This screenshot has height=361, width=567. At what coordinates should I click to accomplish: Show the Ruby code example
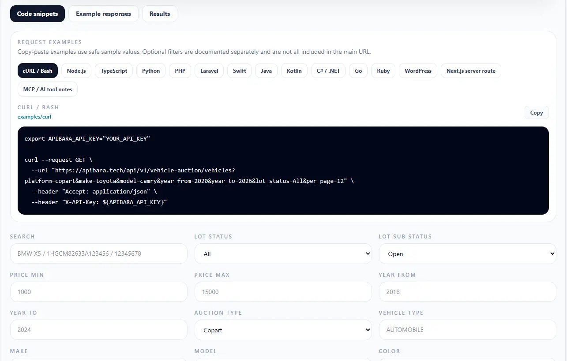[383, 71]
